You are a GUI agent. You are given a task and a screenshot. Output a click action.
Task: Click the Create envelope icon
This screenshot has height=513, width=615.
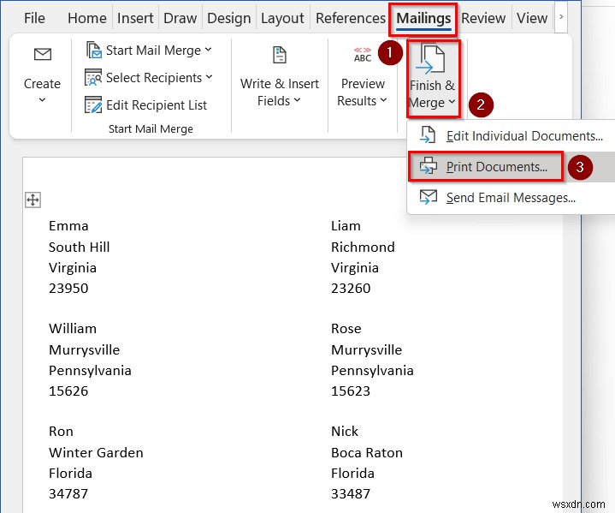coord(43,54)
